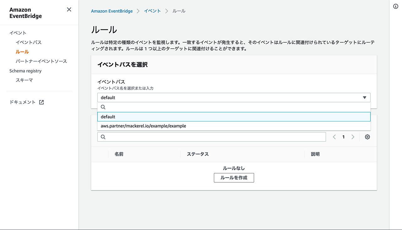Click ルール breadcrumb text
Image resolution: width=402 pixels, height=230 pixels.
click(179, 11)
